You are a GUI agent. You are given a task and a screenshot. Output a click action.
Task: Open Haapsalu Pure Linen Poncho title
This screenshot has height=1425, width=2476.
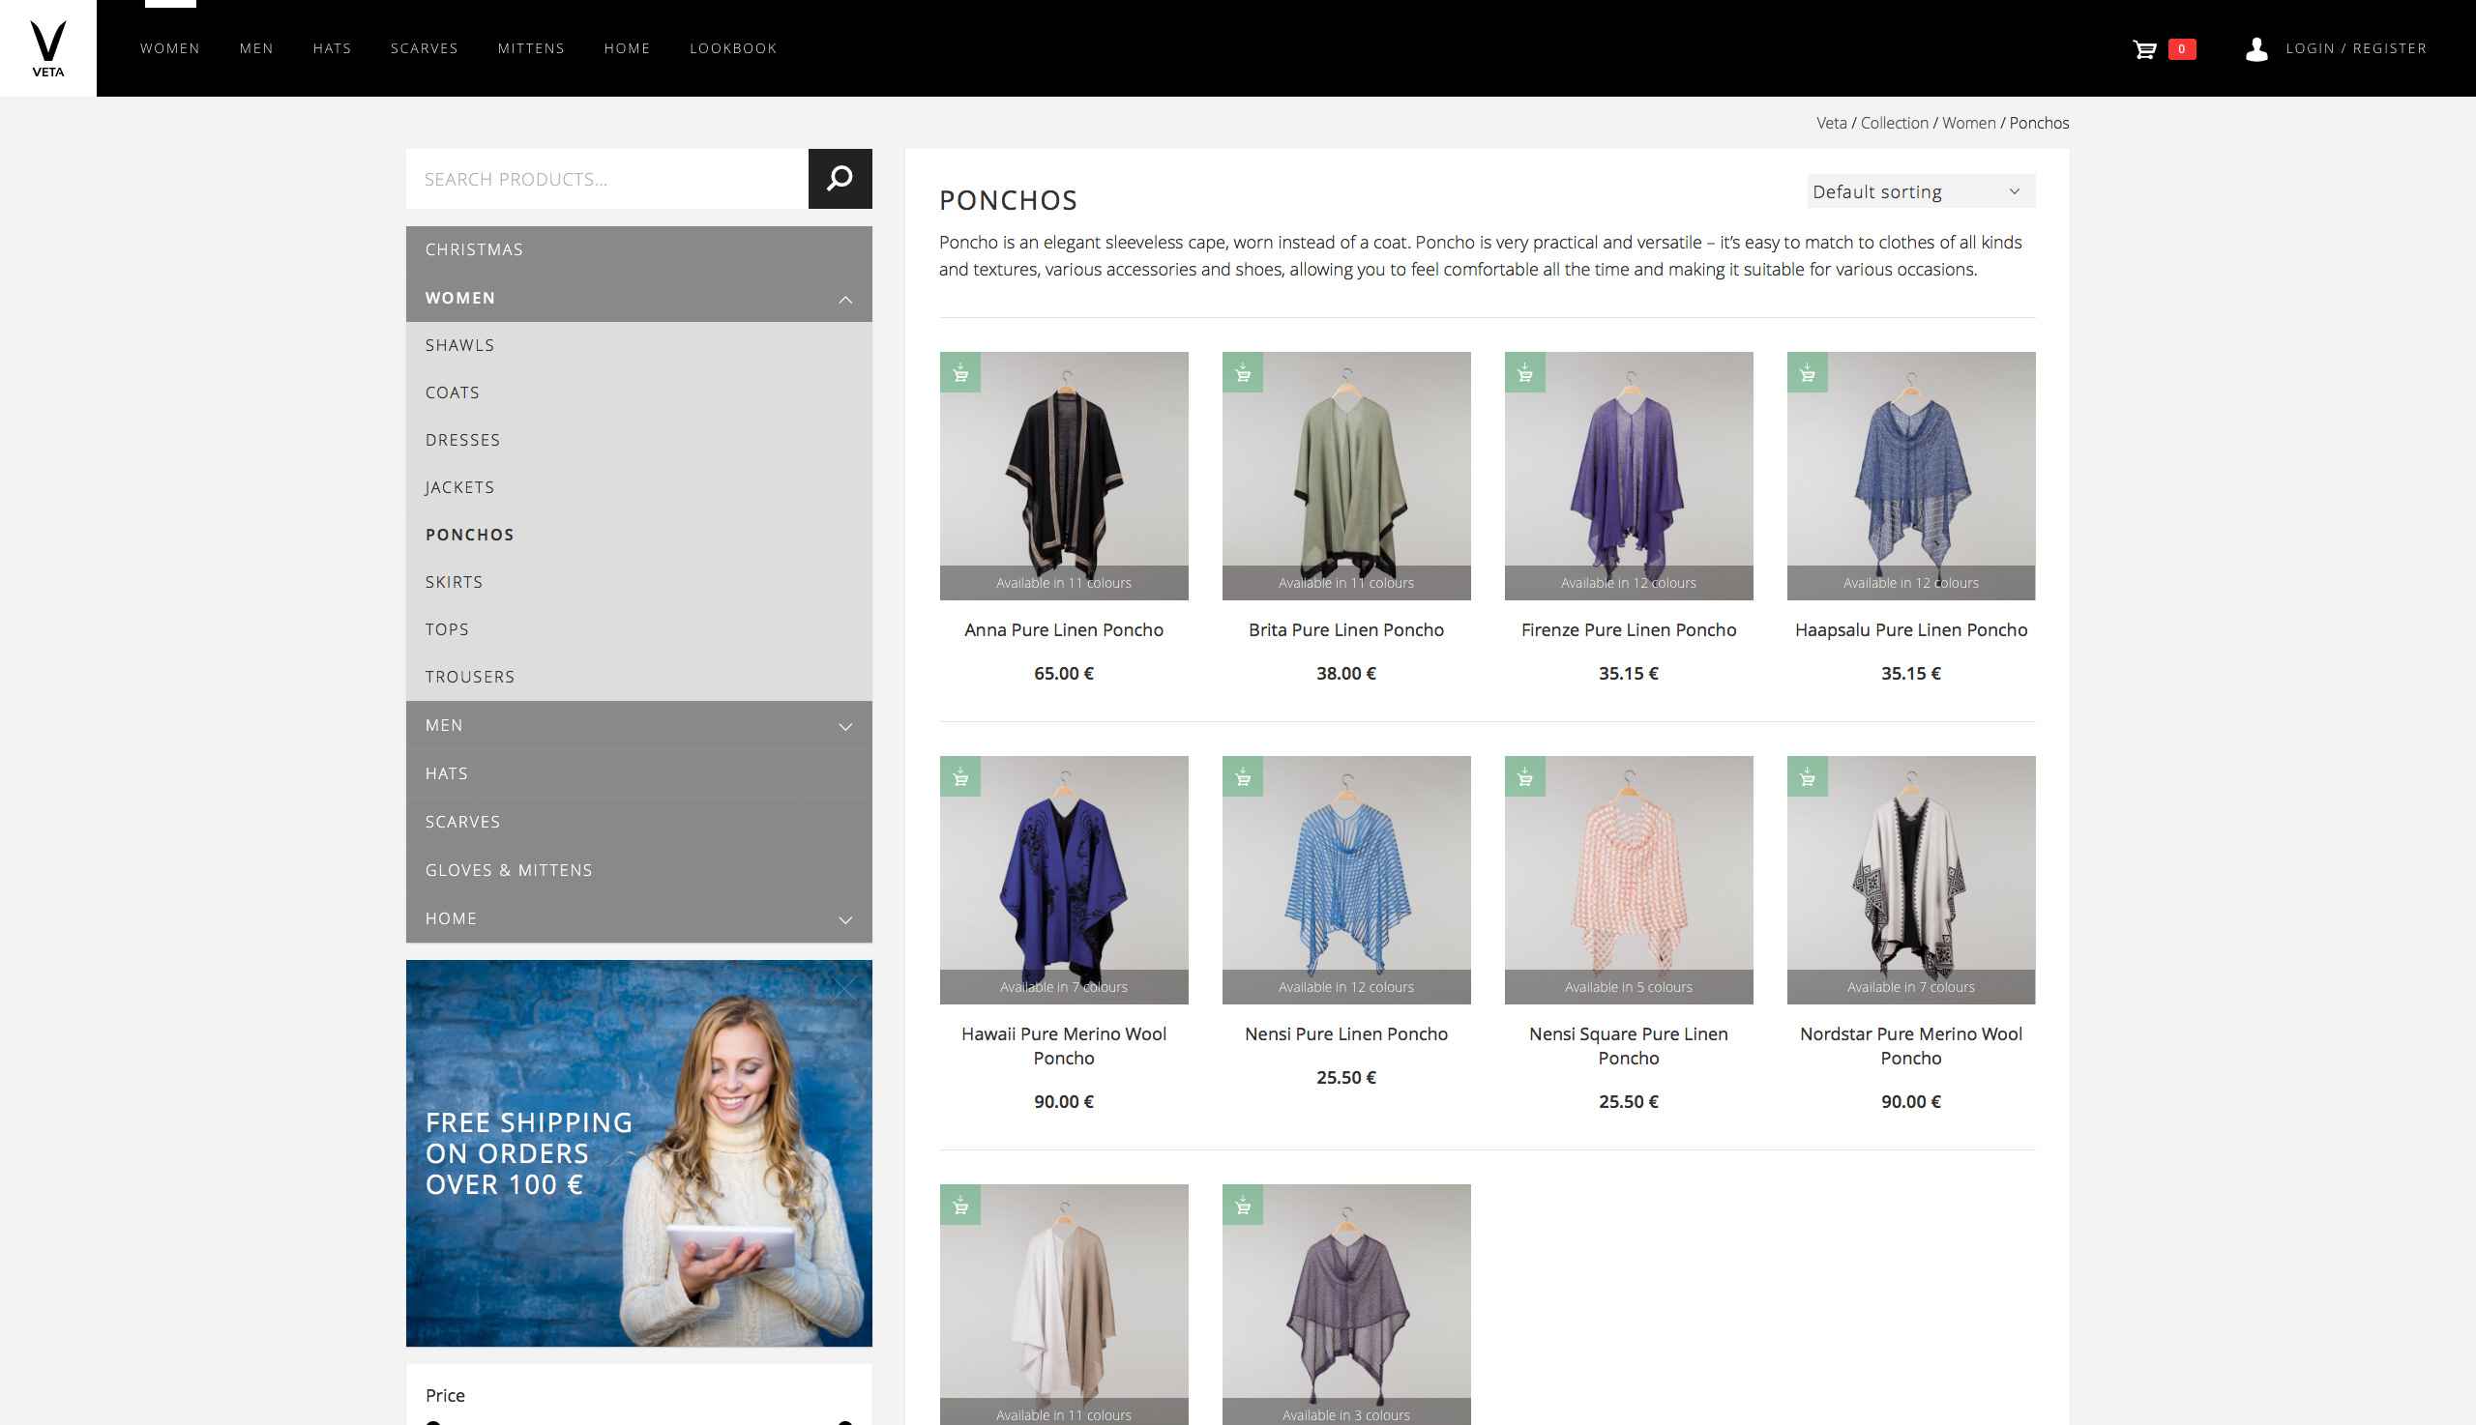(x=1910, y=630)
